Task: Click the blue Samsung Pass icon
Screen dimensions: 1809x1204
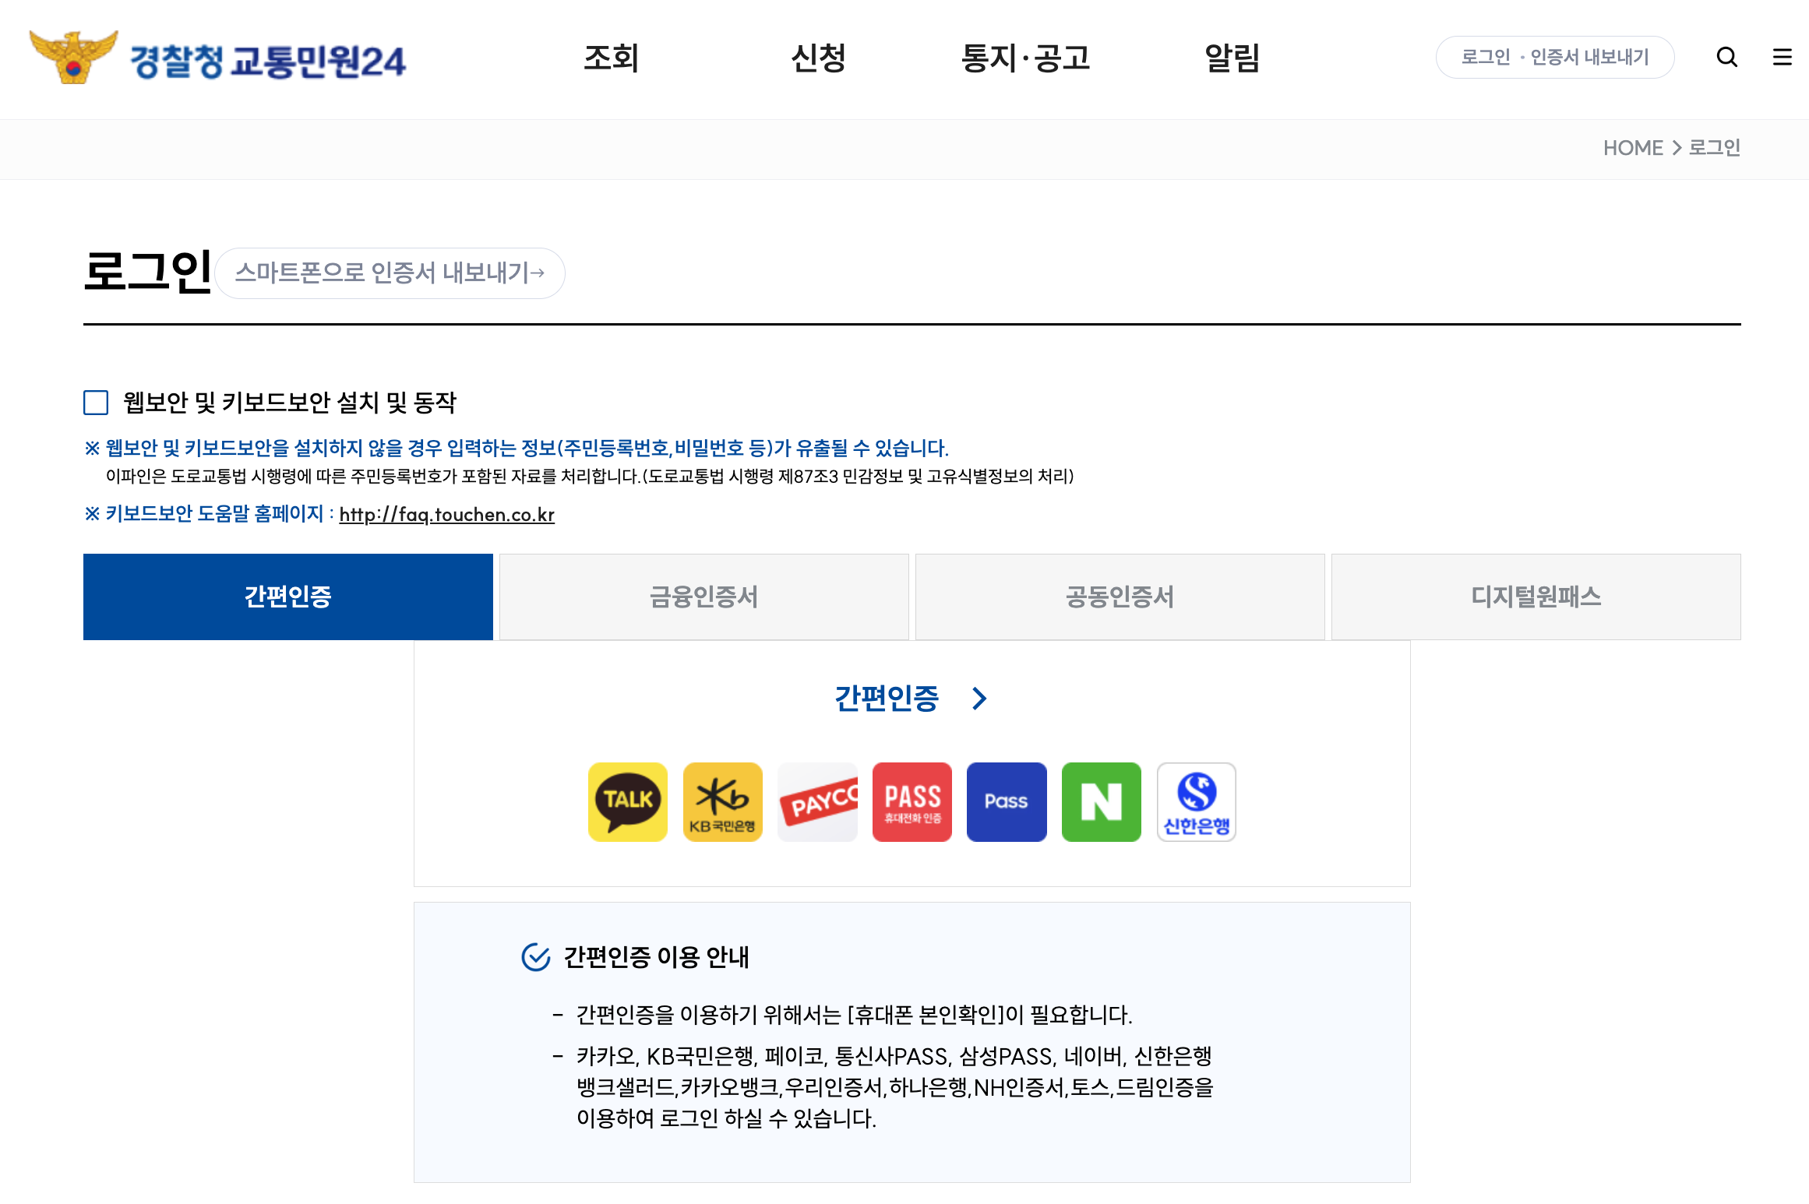Action: click(x=1007, y=801)
